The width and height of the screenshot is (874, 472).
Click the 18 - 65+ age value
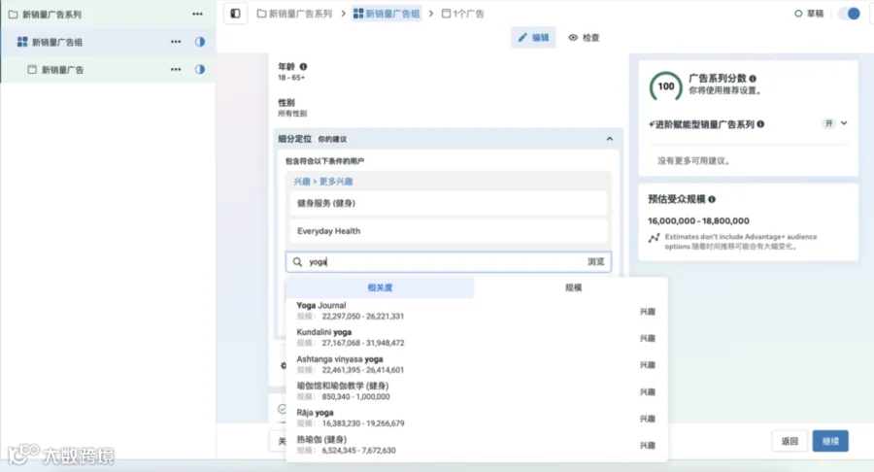[291, 78]
